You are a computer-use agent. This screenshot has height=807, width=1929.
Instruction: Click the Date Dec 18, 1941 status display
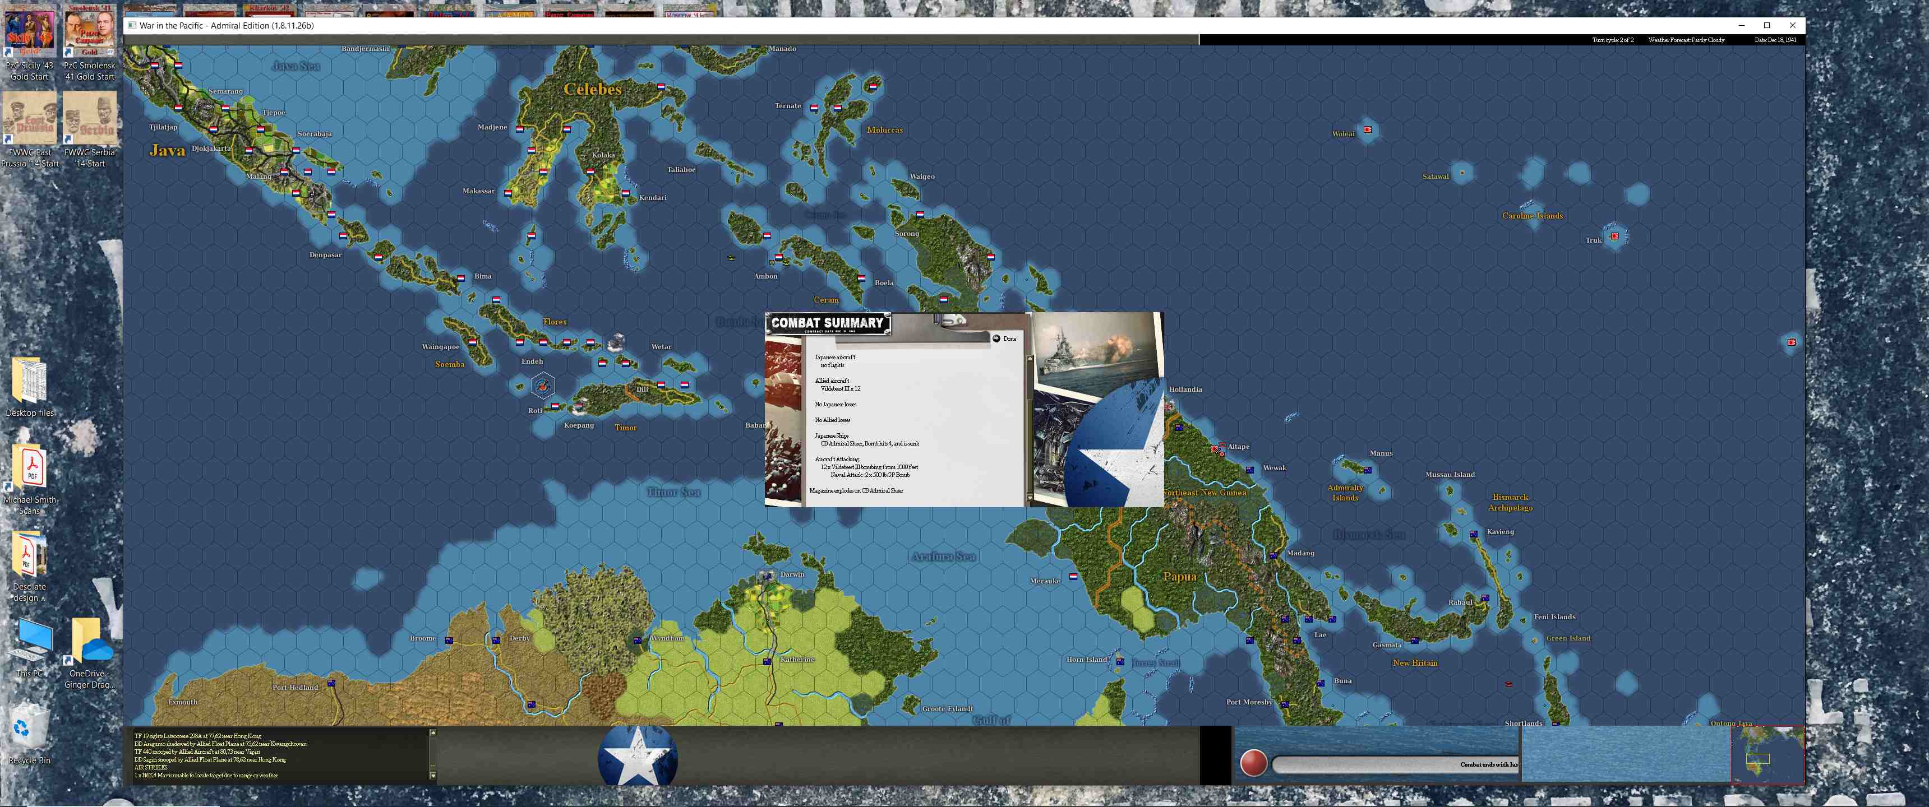(x=1774, y=40)
